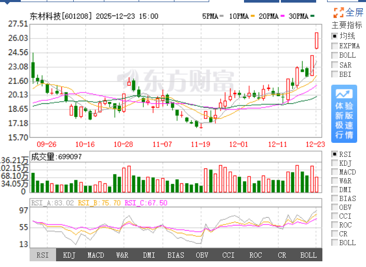Screen dimensions: 366x267
Task: Click the 15.70 price axis label
Action: coord(18,137)
